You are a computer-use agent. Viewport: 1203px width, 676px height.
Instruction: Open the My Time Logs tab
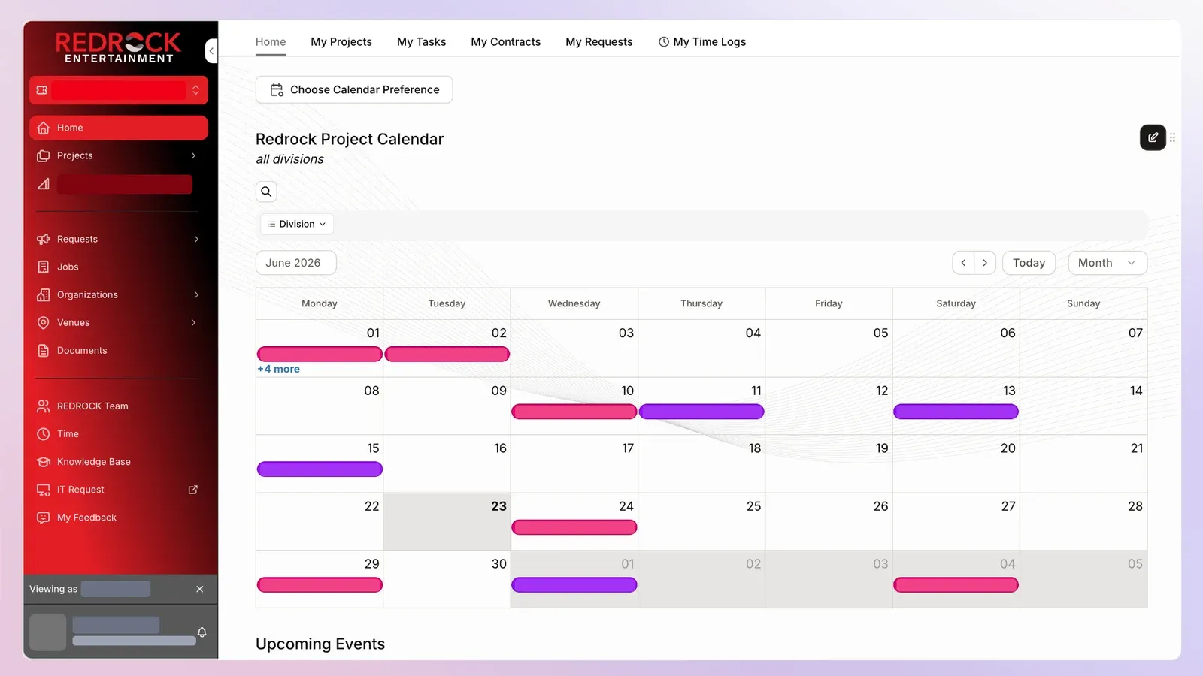(x=702, y=42)
